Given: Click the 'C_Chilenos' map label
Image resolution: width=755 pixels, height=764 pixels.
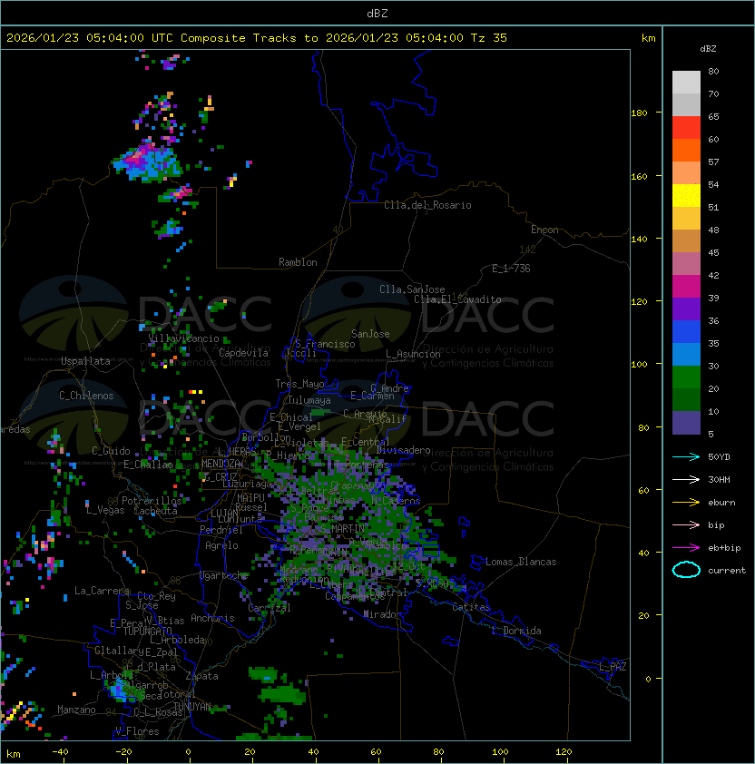Looking at the screenshot, I should click(86, 396).
